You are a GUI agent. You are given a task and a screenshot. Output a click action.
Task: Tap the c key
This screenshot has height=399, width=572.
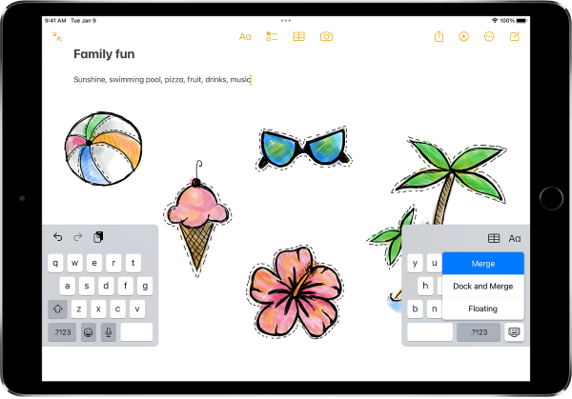117,309
